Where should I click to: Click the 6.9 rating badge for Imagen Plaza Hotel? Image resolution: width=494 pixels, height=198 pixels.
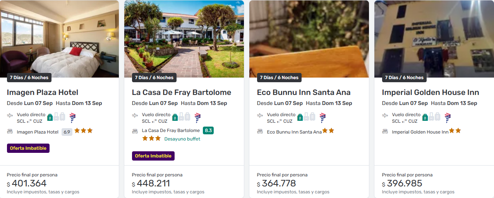67,132
